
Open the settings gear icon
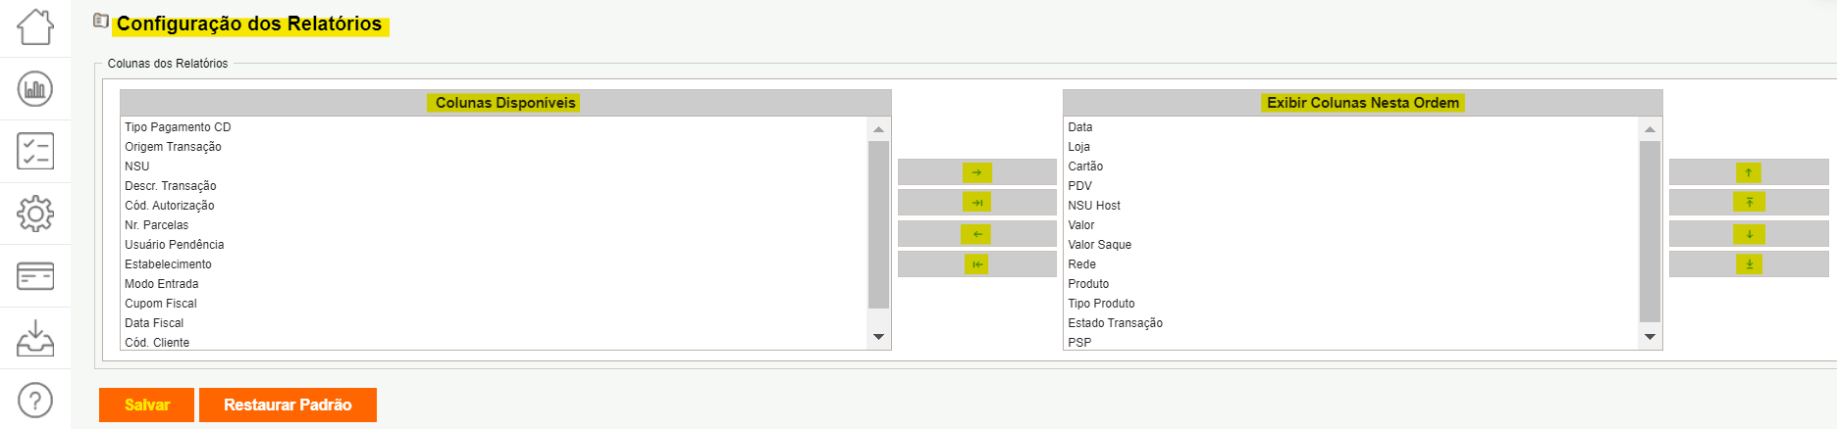(x=35, y=214)
